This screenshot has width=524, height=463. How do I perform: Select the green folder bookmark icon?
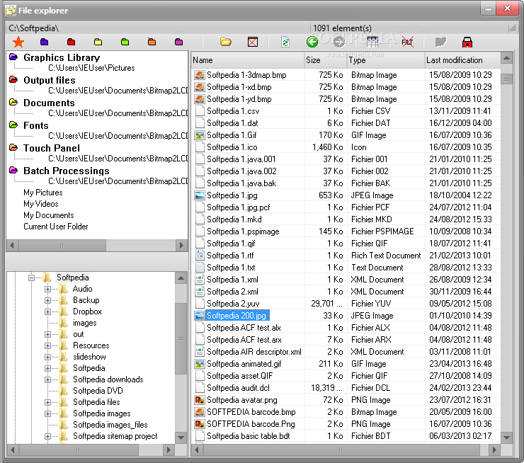click(125, 42)
